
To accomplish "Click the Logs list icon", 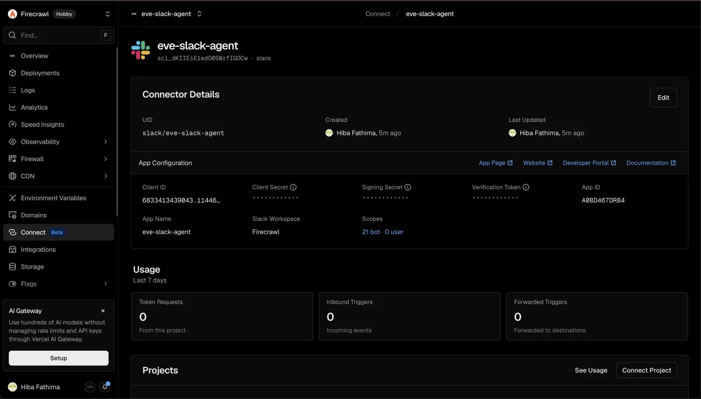I will (x=12, y=90).
